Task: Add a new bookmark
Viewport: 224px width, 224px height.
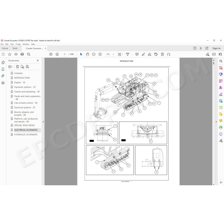Action: click(x=22, y=67)
